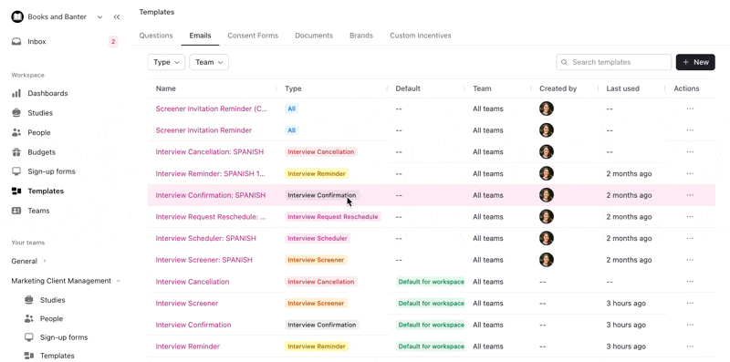Viewport: 730px width, 362px height.
Task: Click the New template button
Action: coord(695,62)
